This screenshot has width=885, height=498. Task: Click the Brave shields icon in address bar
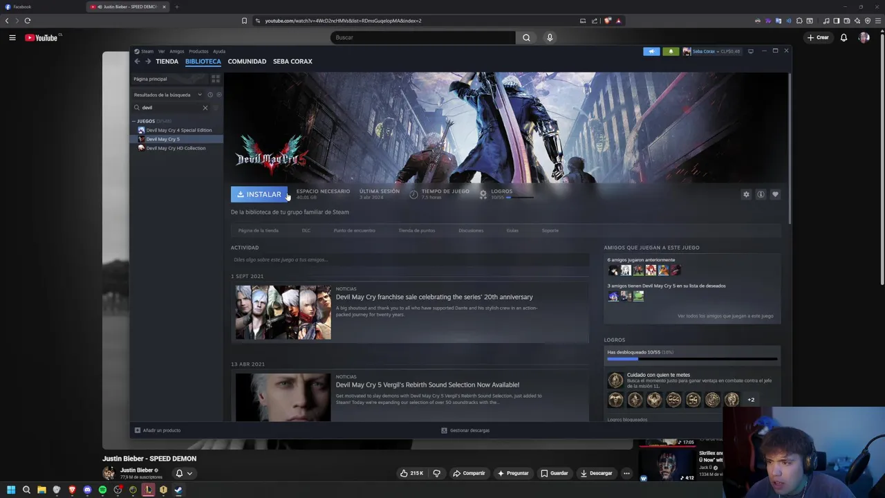click(x=608, y=21)
